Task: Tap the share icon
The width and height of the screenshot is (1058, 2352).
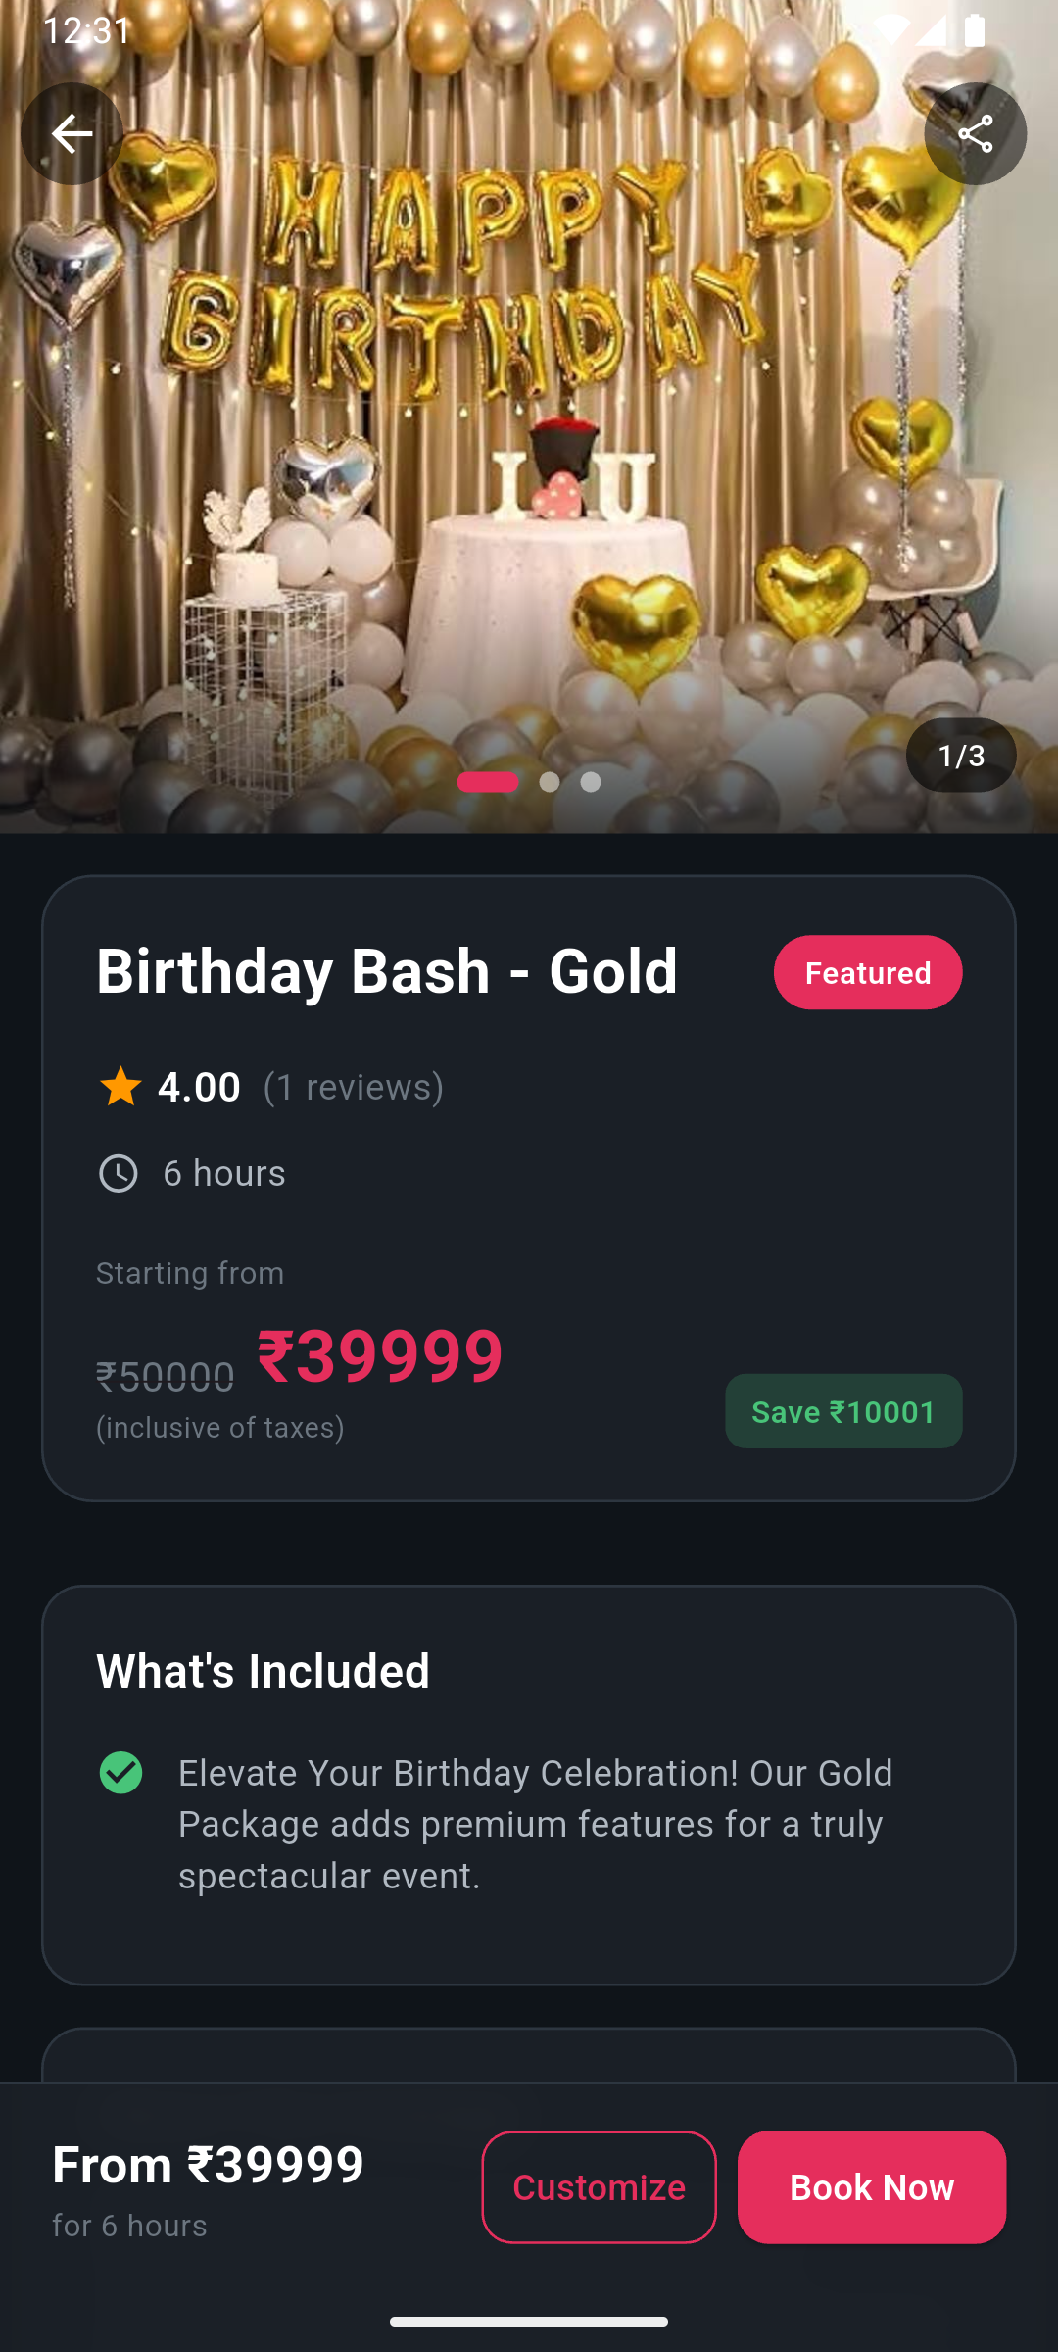Action: pos(975,133)
